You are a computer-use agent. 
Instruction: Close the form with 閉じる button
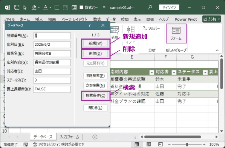point(95,108)
